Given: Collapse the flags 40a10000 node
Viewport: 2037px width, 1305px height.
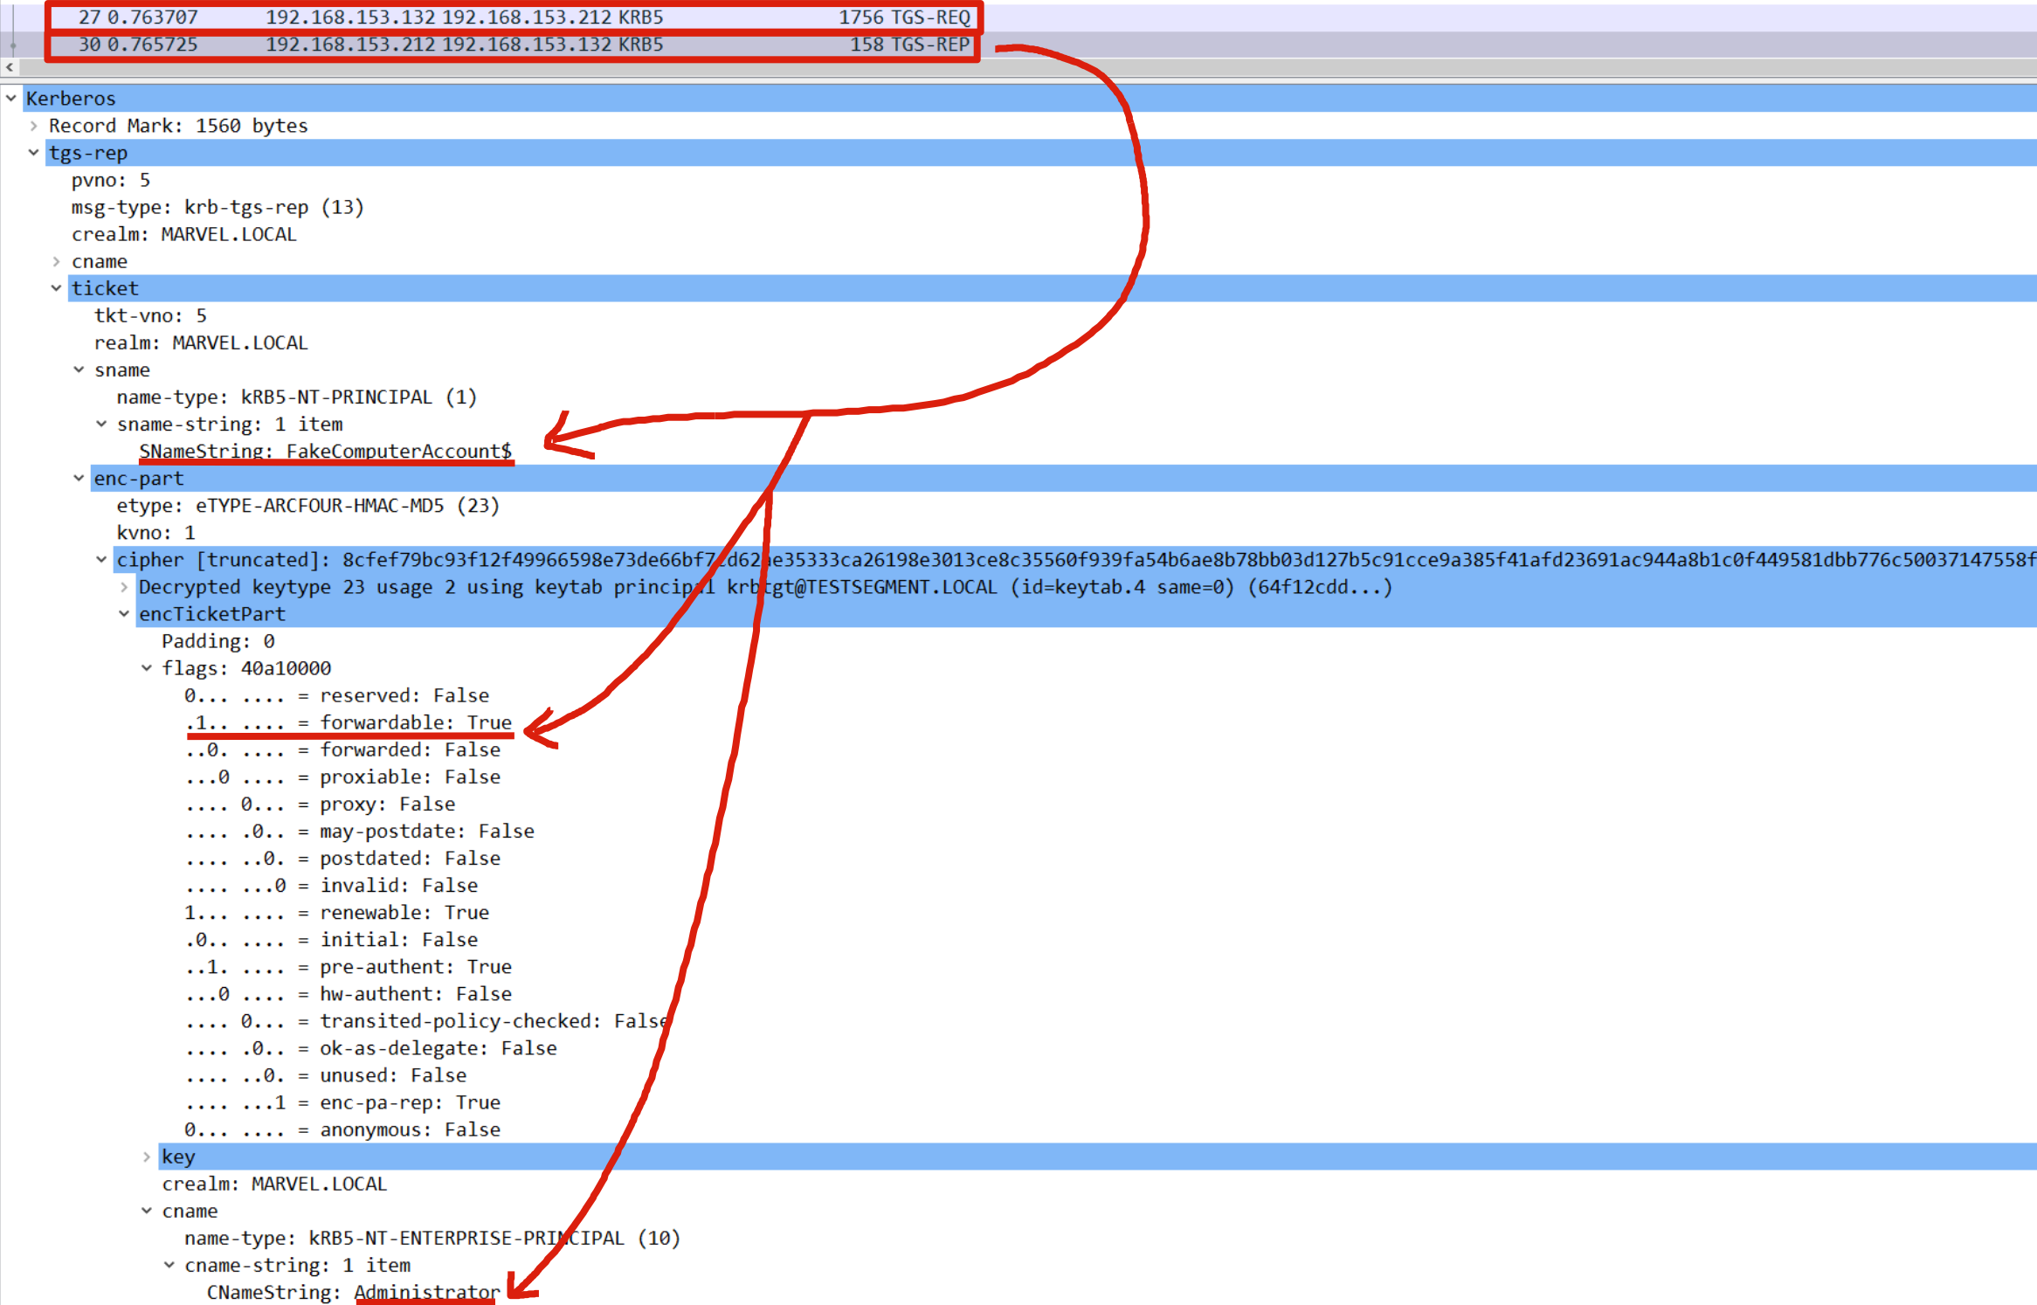Looking at the screenshot, I should (x=148, y=668).
